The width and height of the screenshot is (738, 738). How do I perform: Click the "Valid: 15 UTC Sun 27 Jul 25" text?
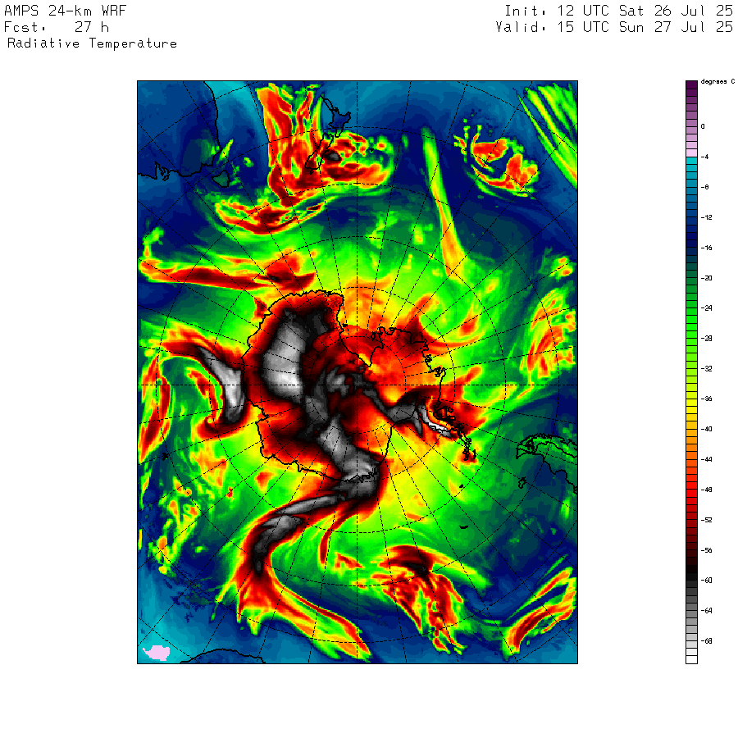point(615,27)
